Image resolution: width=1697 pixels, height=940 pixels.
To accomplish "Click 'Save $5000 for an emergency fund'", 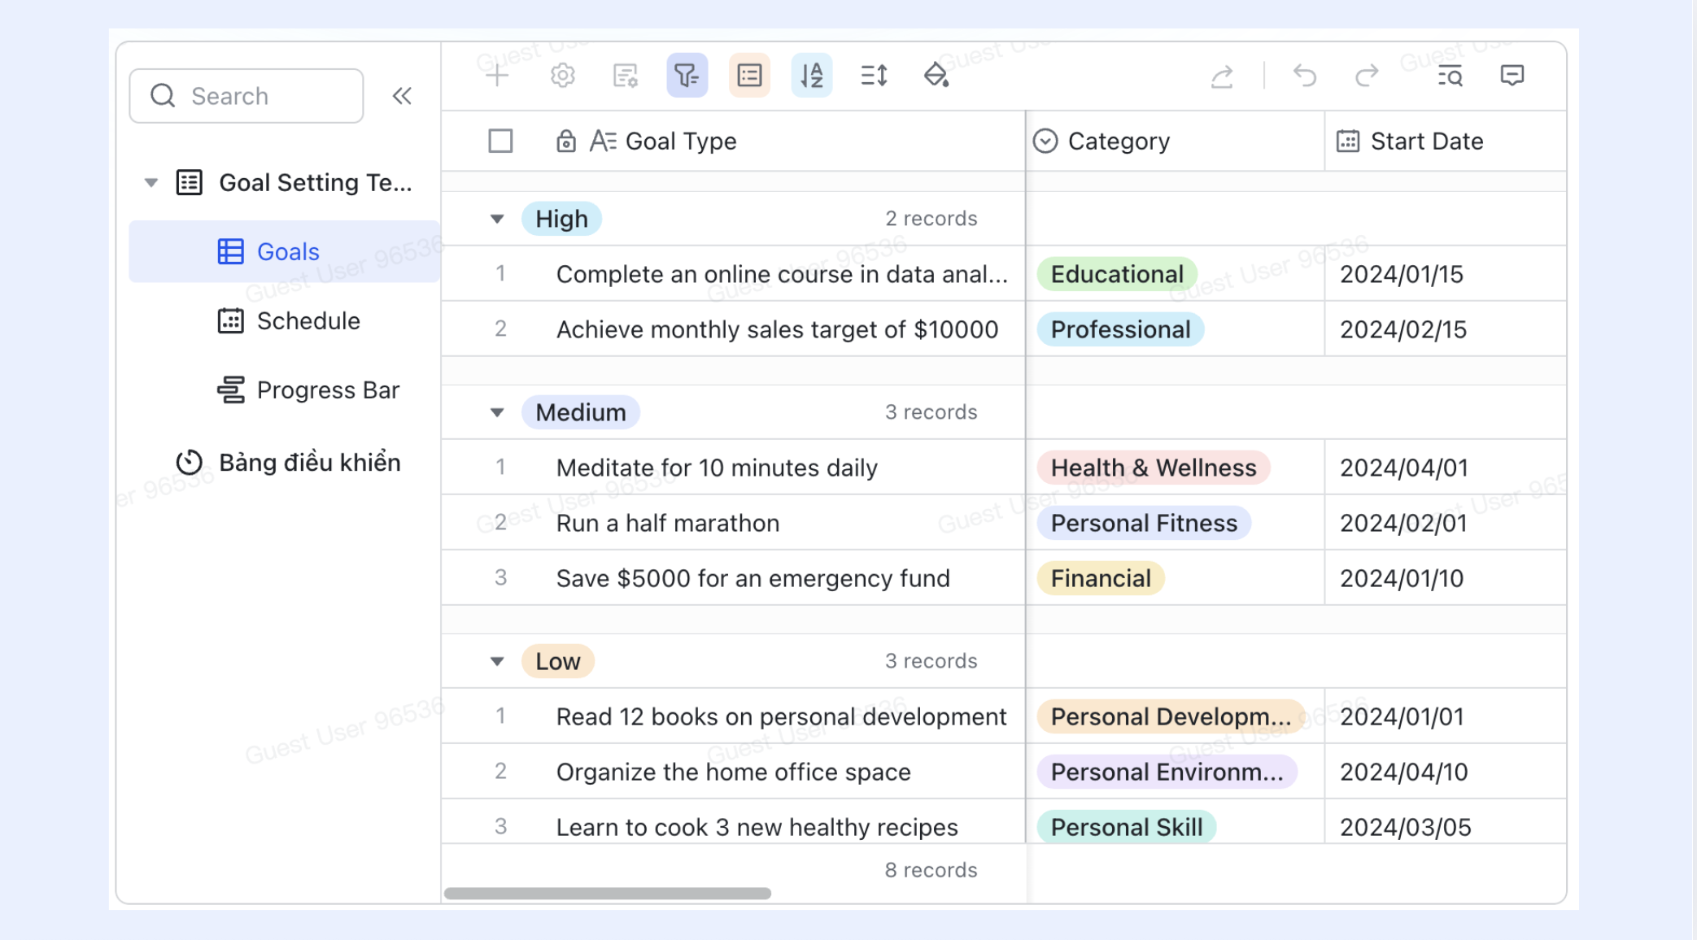I will tap(753, 578).
